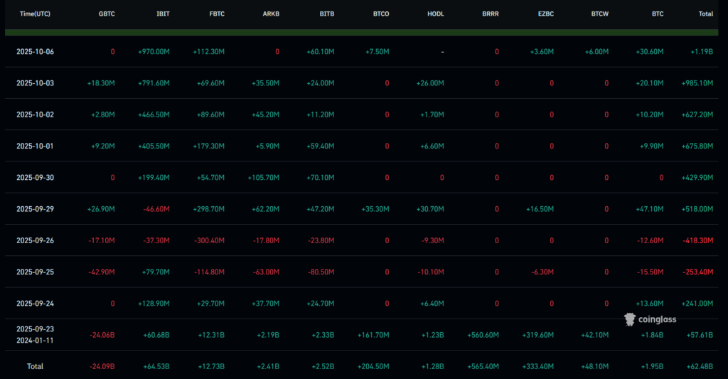
Task: Click the BITB column header
Action: (324, 14)
